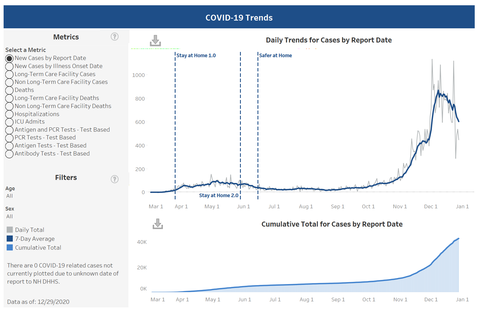
Task: Click download icon above Cumulative Total chart
Action: tap(157, 224)
